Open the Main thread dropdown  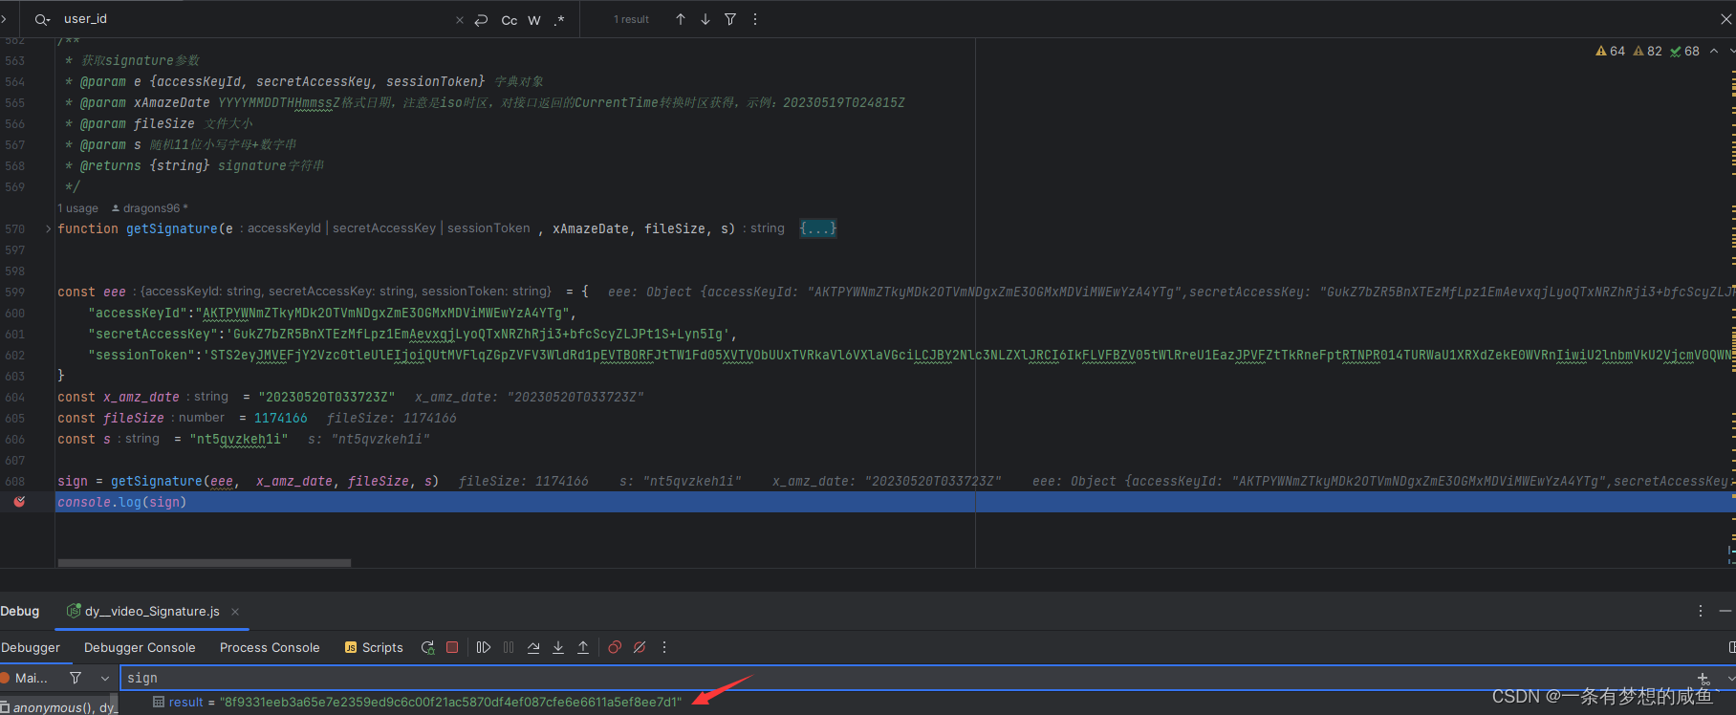[105, 678]
